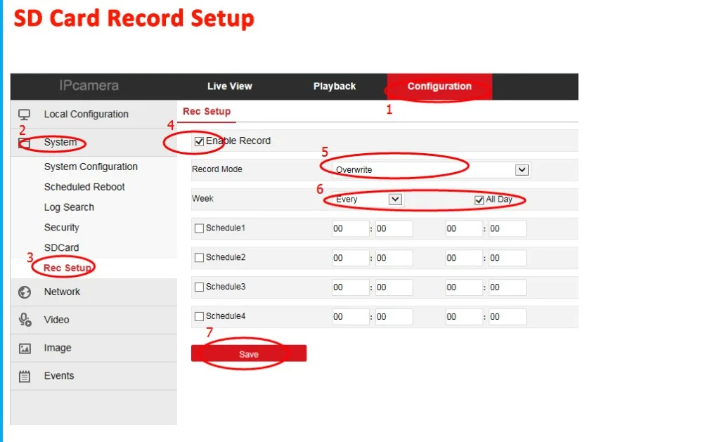Enable the Enable Record checkbox
The image size is (703, 442).
pyautogui.click(x=199, y=141)
